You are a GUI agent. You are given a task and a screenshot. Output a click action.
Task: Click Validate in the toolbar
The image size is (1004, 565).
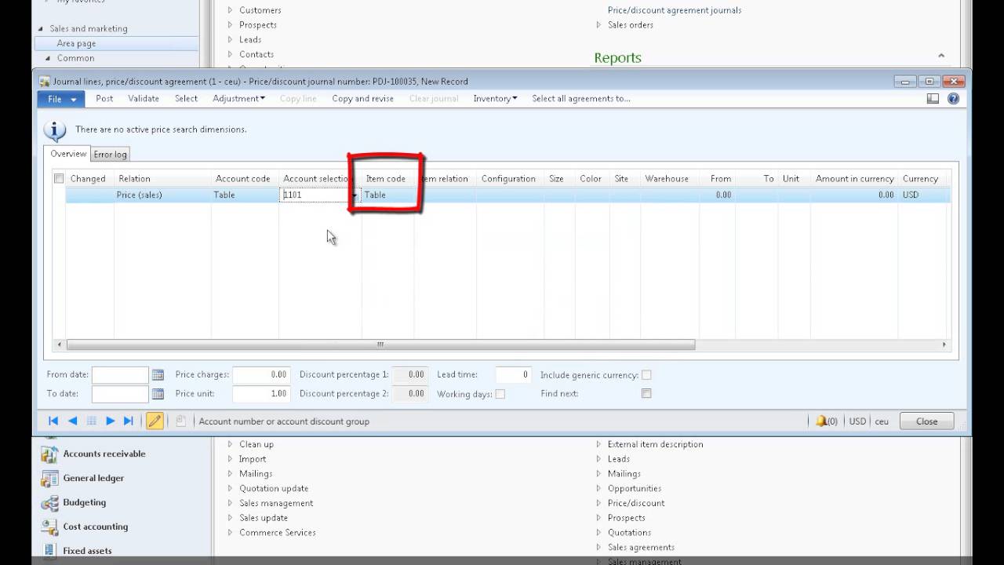(x=144, y=99)
